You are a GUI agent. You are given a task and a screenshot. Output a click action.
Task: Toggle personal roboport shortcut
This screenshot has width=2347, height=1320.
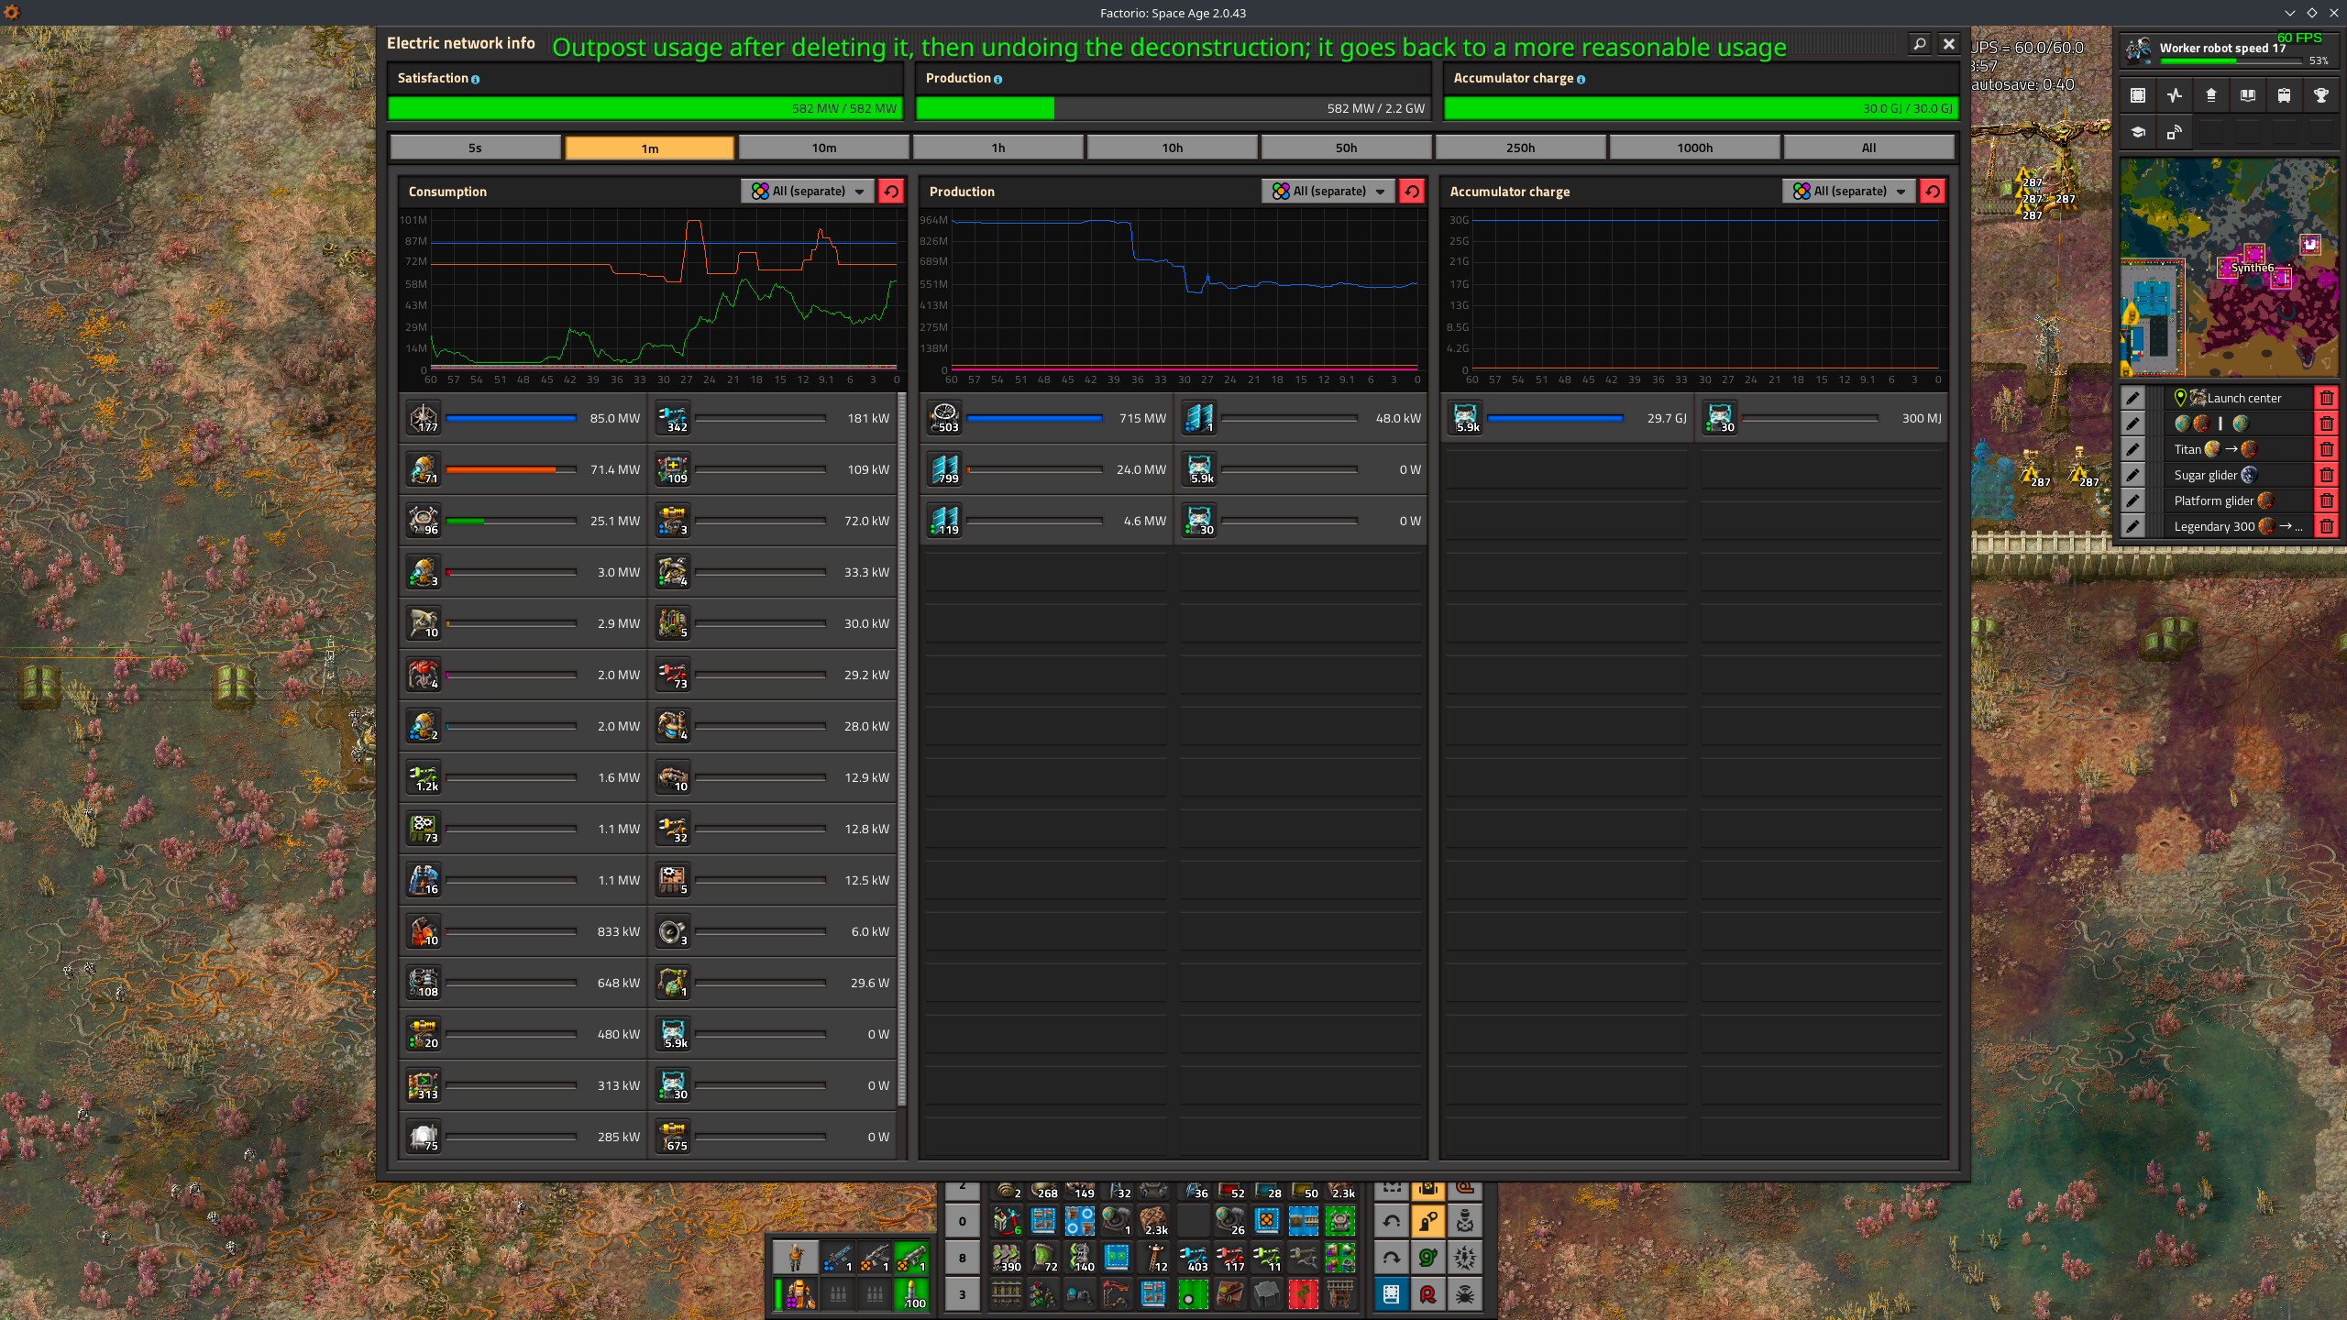(x=1427, y=1221)
